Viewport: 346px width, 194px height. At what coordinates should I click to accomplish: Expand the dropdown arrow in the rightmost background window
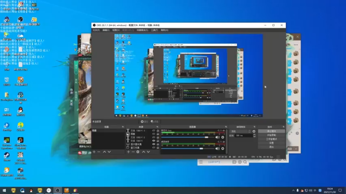(x=296, y=149)
